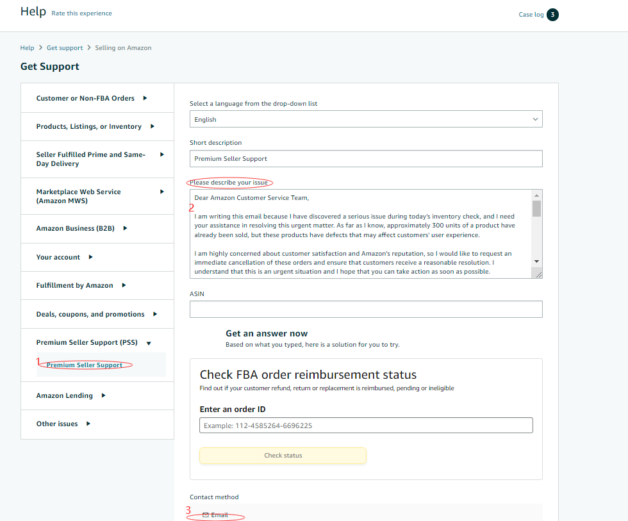Open Get support breadcrumb link
The image size is (628, 521).
coord(65,47)
